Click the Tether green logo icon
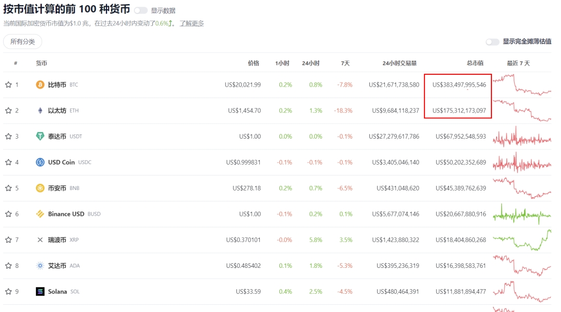 [40, 137]
